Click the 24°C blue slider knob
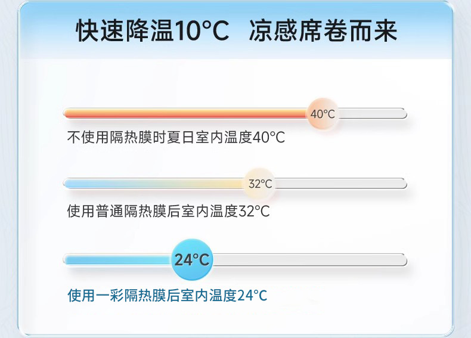Image resolution: width=471 pixels, height=338 pixels. 192,259
